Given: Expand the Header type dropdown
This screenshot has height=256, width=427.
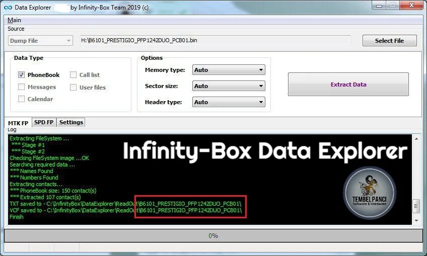Looking at the screenshot, I should point(229,102).
